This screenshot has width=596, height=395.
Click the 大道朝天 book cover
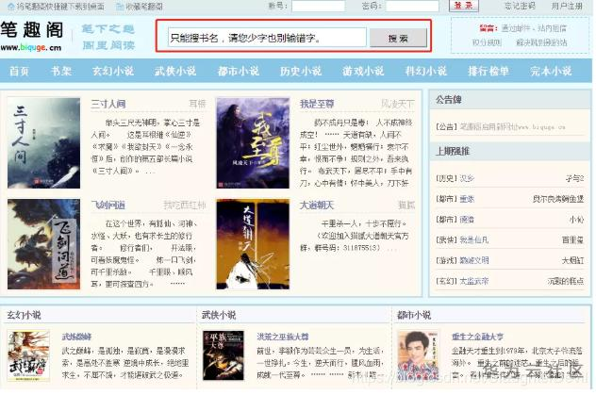tap(253, 244)
